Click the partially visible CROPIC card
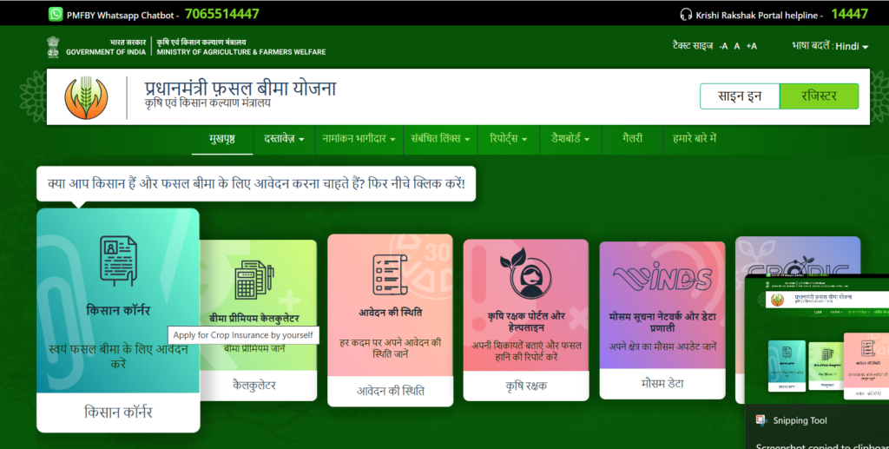889x449 pixels. click(797, 255)
